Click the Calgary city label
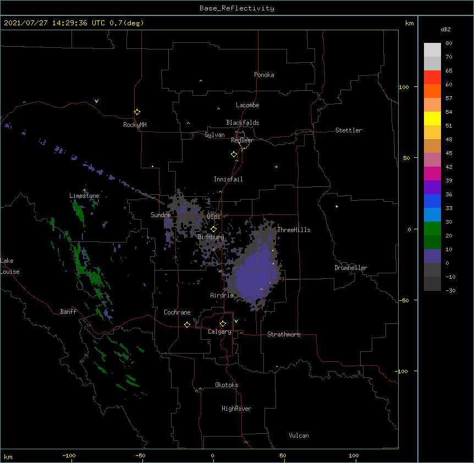 coord(219,332)
